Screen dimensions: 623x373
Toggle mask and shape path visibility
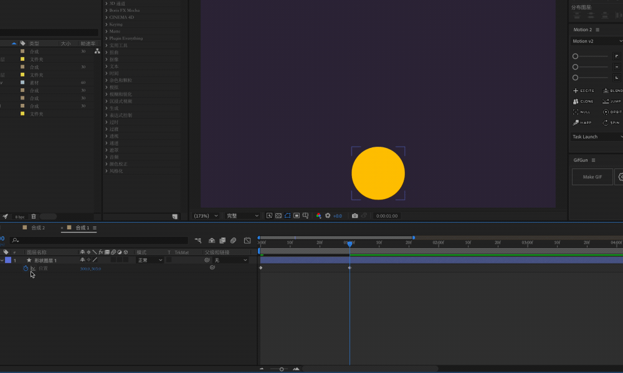click(287, 216)
